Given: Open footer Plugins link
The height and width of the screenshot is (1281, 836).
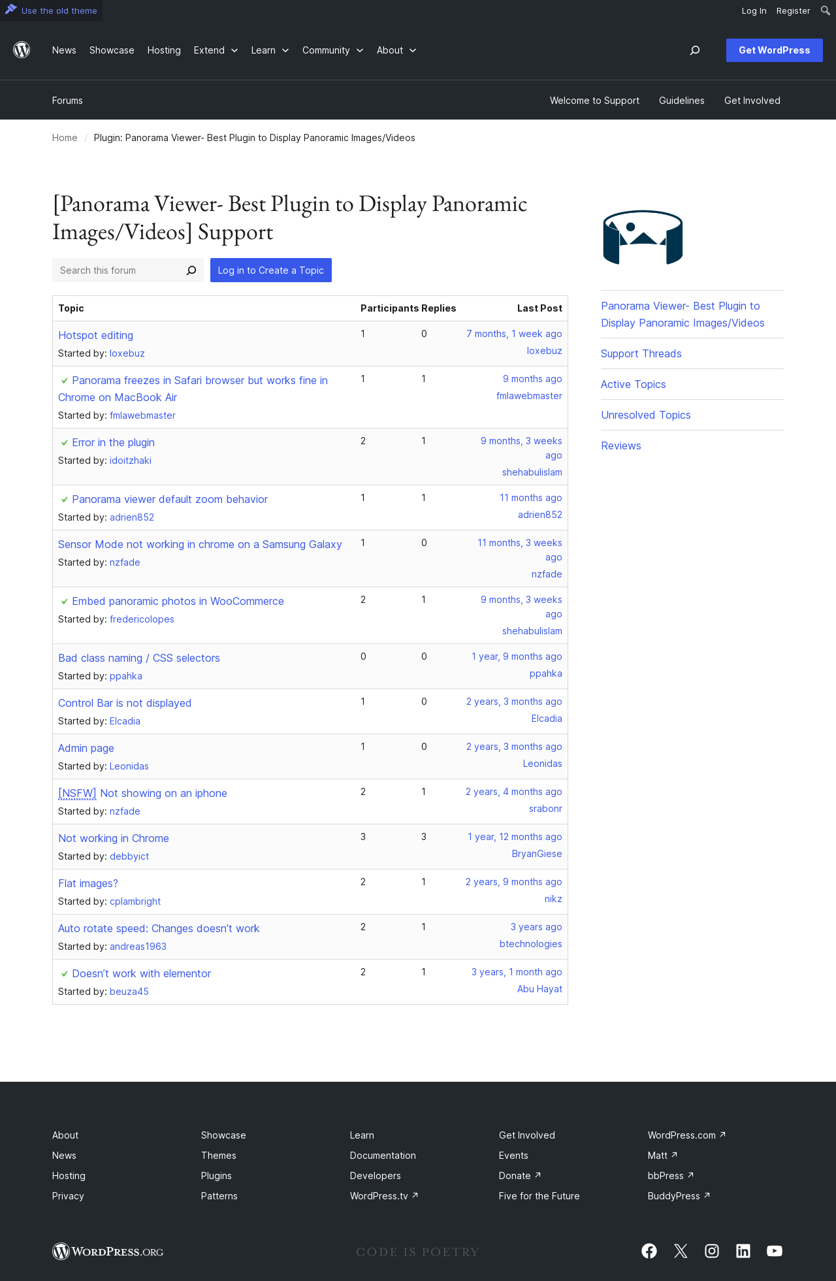Looking at the screenshot, I should point(216,1176).
